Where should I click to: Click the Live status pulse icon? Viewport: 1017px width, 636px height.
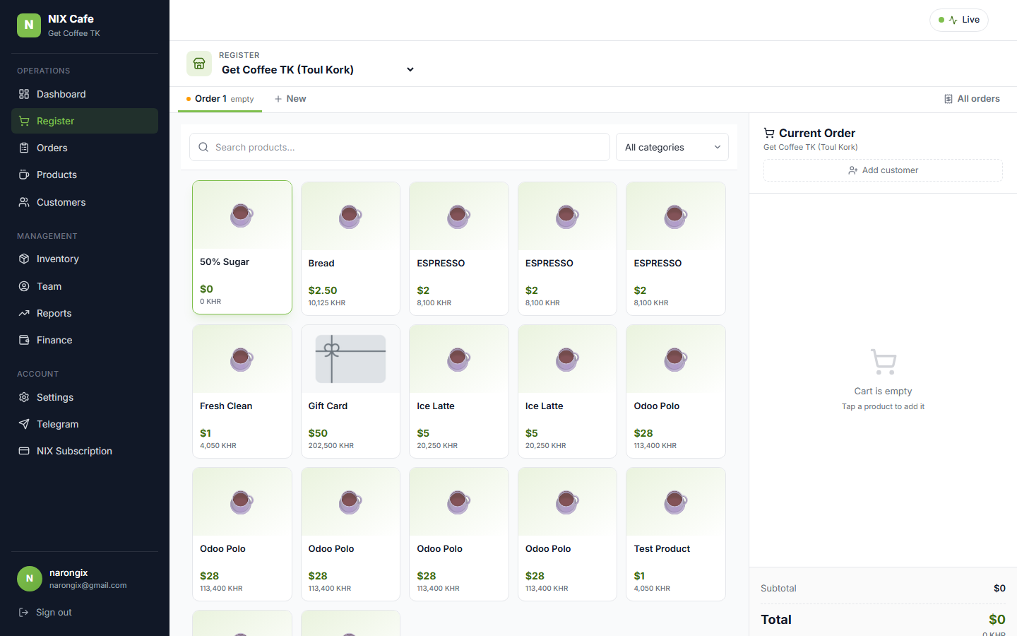click(x=953, y=20)
